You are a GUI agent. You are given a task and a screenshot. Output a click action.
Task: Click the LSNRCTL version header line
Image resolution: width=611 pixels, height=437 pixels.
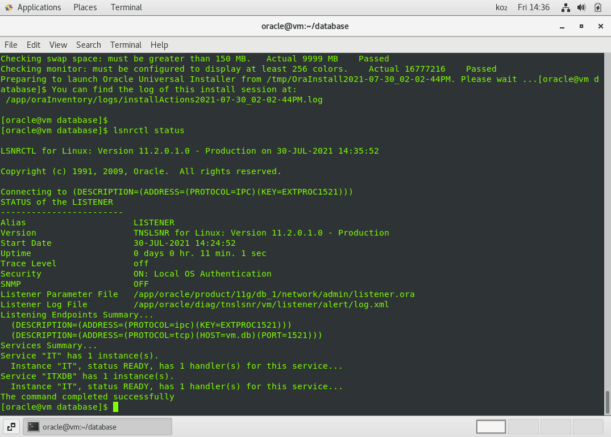(x=190, y=151)
